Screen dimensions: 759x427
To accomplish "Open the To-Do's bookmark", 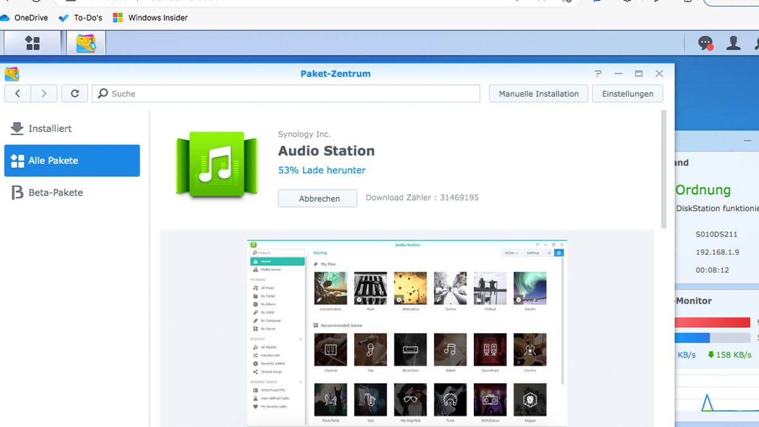I will click(x=80, y=18).
